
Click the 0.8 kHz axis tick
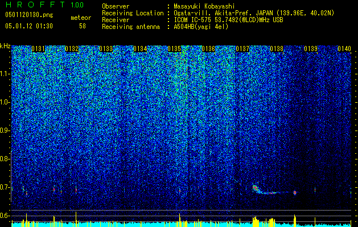(5, 159)
